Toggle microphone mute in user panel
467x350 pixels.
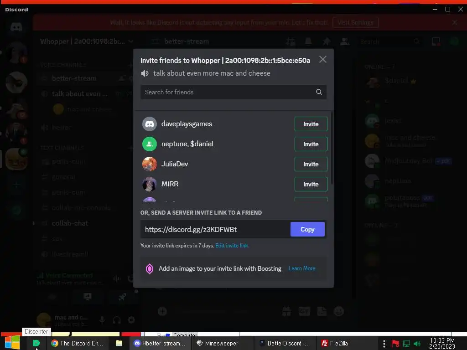[x=102, y=320]
